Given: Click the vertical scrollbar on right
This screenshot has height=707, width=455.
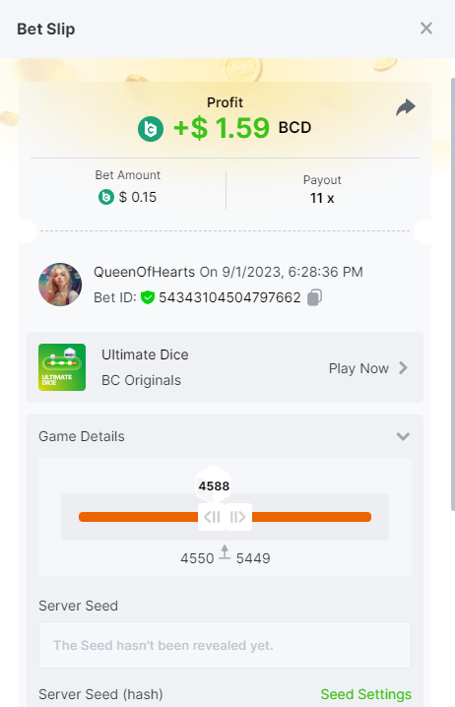Looking at the screenshot, I should (x=453, y=294).
